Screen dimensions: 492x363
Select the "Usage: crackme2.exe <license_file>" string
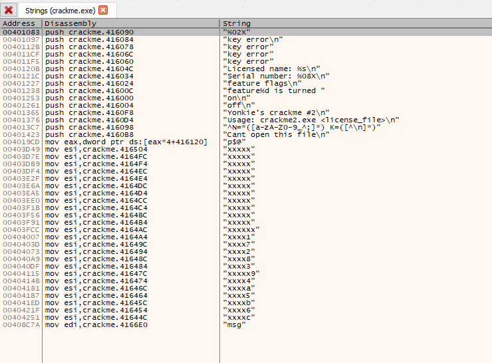pyautogui.click(x=310, y=120)
